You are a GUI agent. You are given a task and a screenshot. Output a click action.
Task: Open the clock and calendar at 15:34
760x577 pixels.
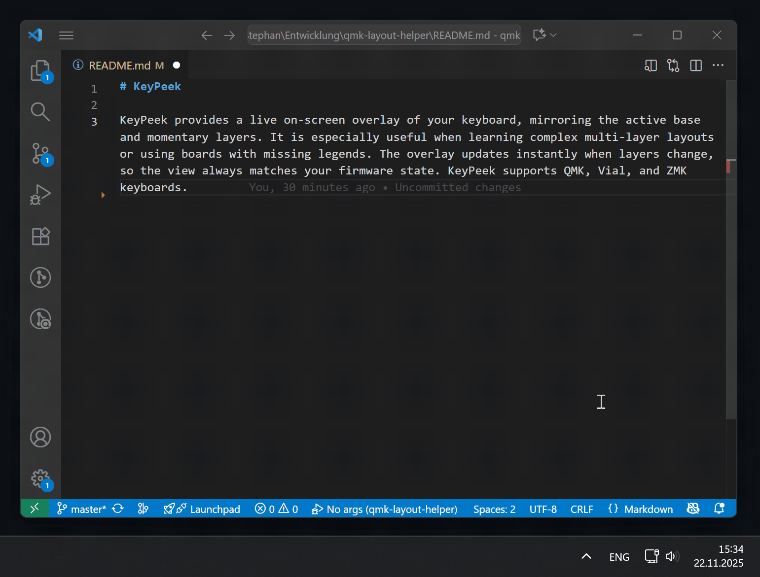pos(719,556)
